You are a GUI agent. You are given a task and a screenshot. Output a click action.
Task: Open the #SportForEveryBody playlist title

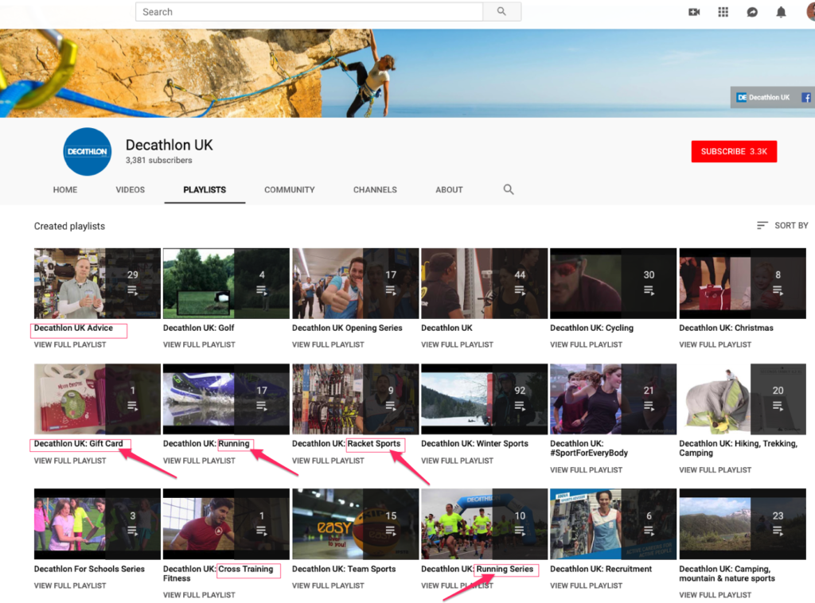pyautogui.click(x=589, y=448)
